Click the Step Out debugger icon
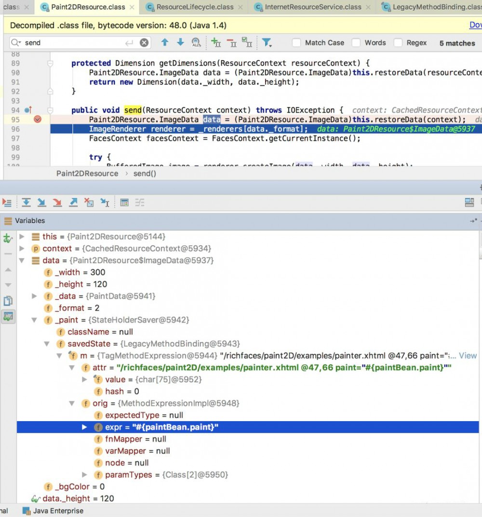Viewport: 482px width, 517px height. [x=73, y=202]
